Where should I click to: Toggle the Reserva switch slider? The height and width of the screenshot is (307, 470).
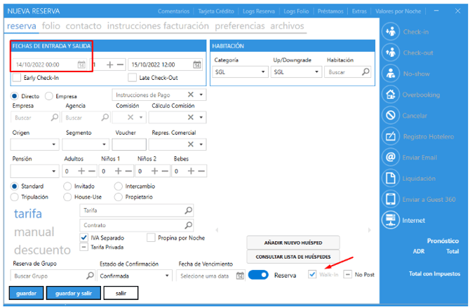click(x=259, y=275)
